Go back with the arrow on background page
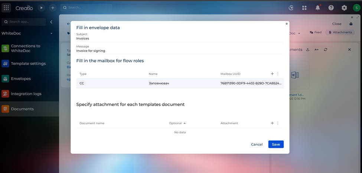Viewport: 362px width, 173px height. click(x=68, y=24)
